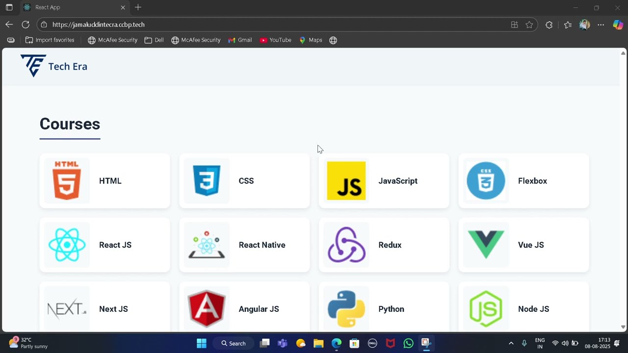The image size is (628, 353).
Task: Click the JavaScript course title
Action: (398, 181)
